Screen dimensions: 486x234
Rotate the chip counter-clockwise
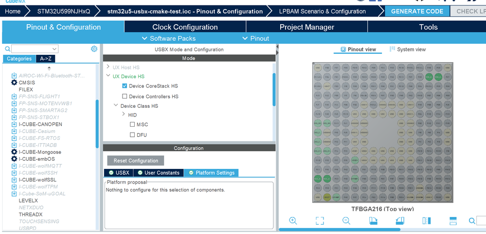pyautogui.click(x=400, y=220)
